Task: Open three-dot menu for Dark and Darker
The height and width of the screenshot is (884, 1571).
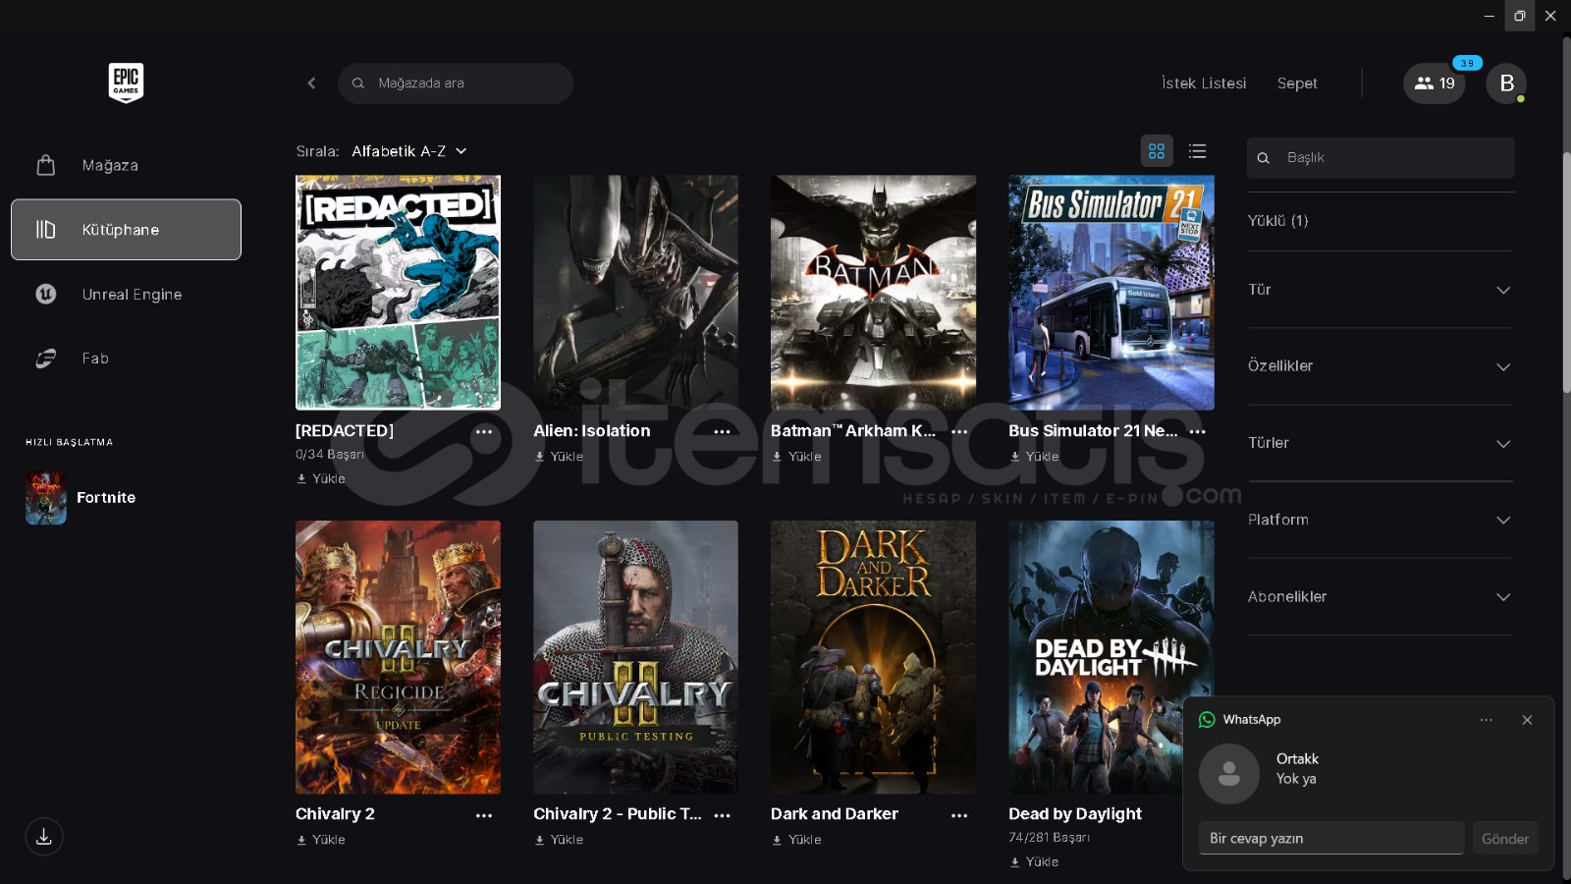Action: point(959,815)
